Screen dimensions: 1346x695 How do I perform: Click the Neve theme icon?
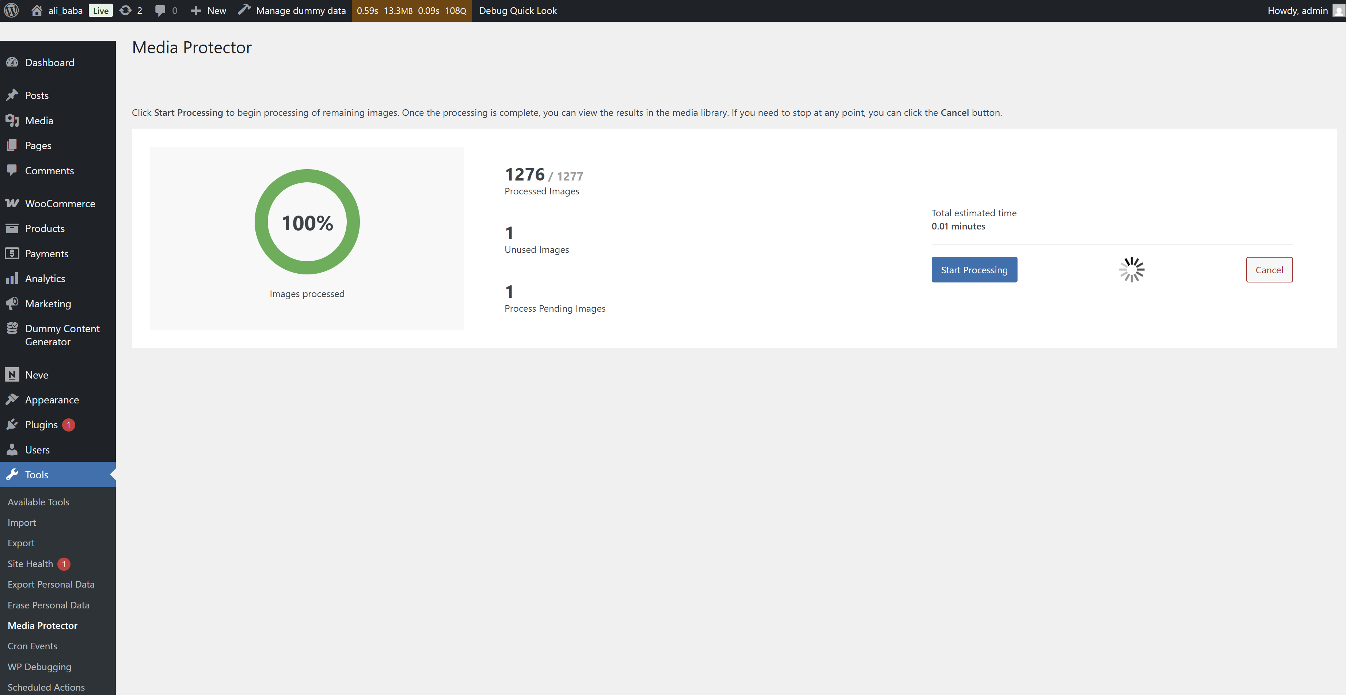(12, 375)
